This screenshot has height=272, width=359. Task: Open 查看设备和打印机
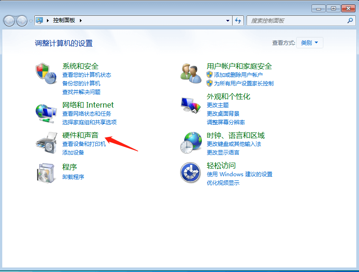point(84,144)
